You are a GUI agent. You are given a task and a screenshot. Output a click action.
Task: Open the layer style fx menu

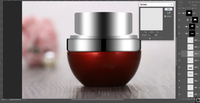point(186,99)
